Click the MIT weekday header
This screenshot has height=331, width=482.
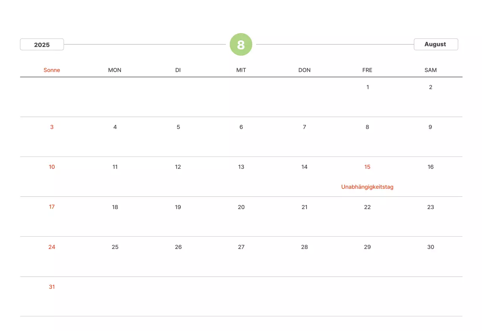click(241, 70)
